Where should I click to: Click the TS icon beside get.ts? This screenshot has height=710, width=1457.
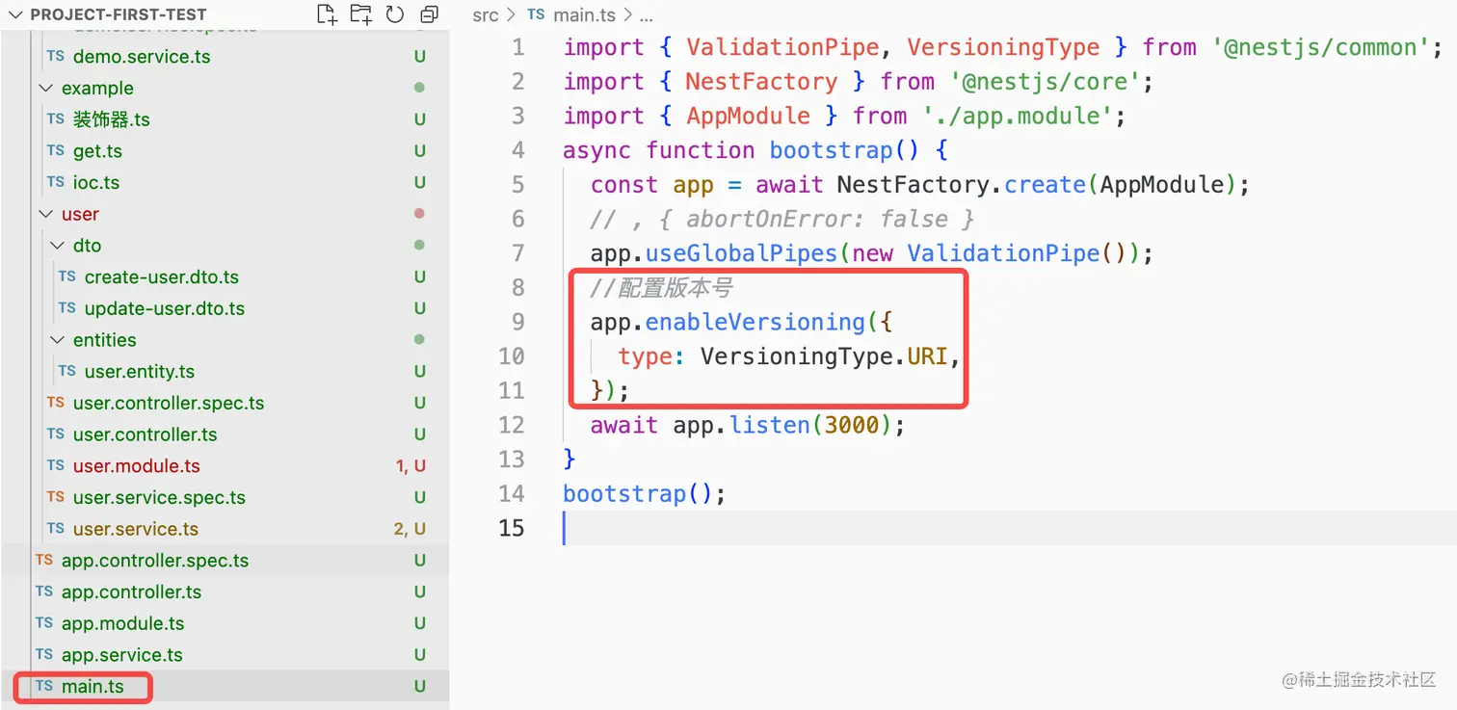click(56, 151)
